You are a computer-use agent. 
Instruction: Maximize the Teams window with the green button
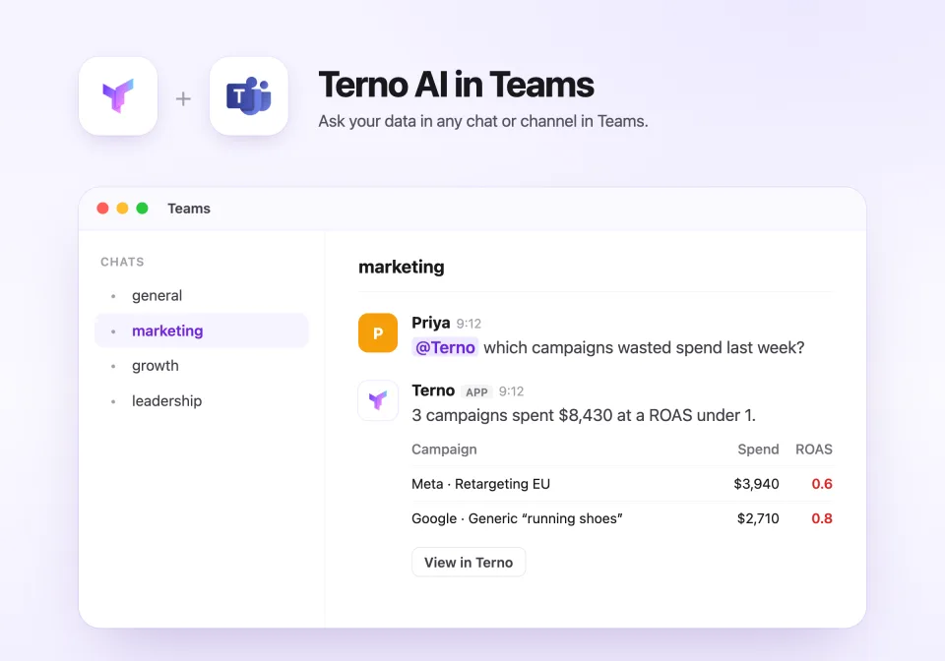[142, 209]
